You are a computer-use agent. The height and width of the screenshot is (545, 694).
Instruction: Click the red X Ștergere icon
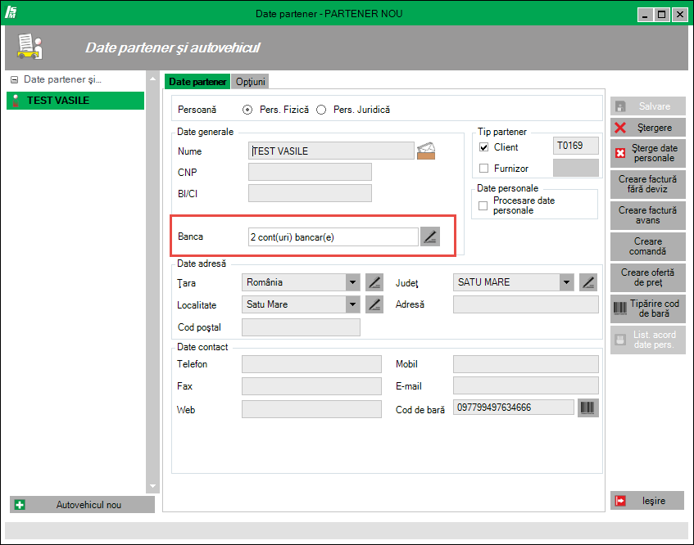click(621, 128)
